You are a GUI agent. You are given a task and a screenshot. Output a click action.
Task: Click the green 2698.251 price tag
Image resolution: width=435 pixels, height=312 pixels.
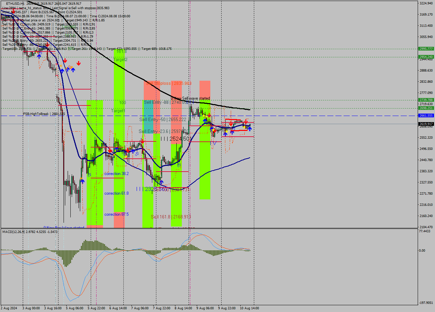click(x=426, y=108)
